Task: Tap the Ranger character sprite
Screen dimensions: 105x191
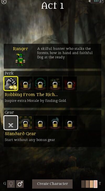Action: point(20,60)
